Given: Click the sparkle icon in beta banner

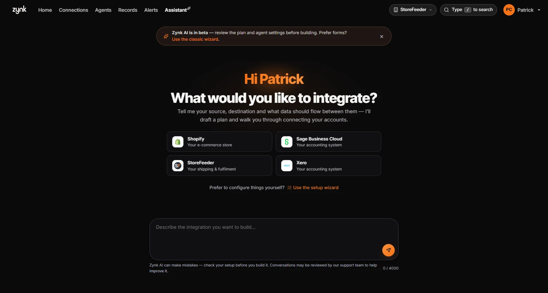Looking at the screenshot, I should point(166,36).
